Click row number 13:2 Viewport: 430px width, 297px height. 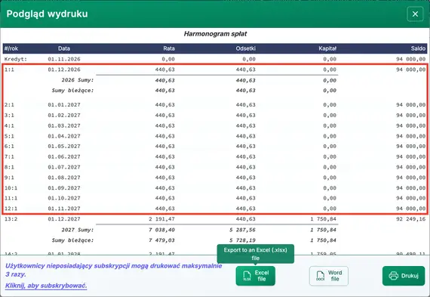(x=11, y=219)
